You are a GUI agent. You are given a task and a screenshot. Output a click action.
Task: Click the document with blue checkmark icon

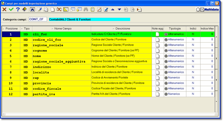[x=106, y=9]
